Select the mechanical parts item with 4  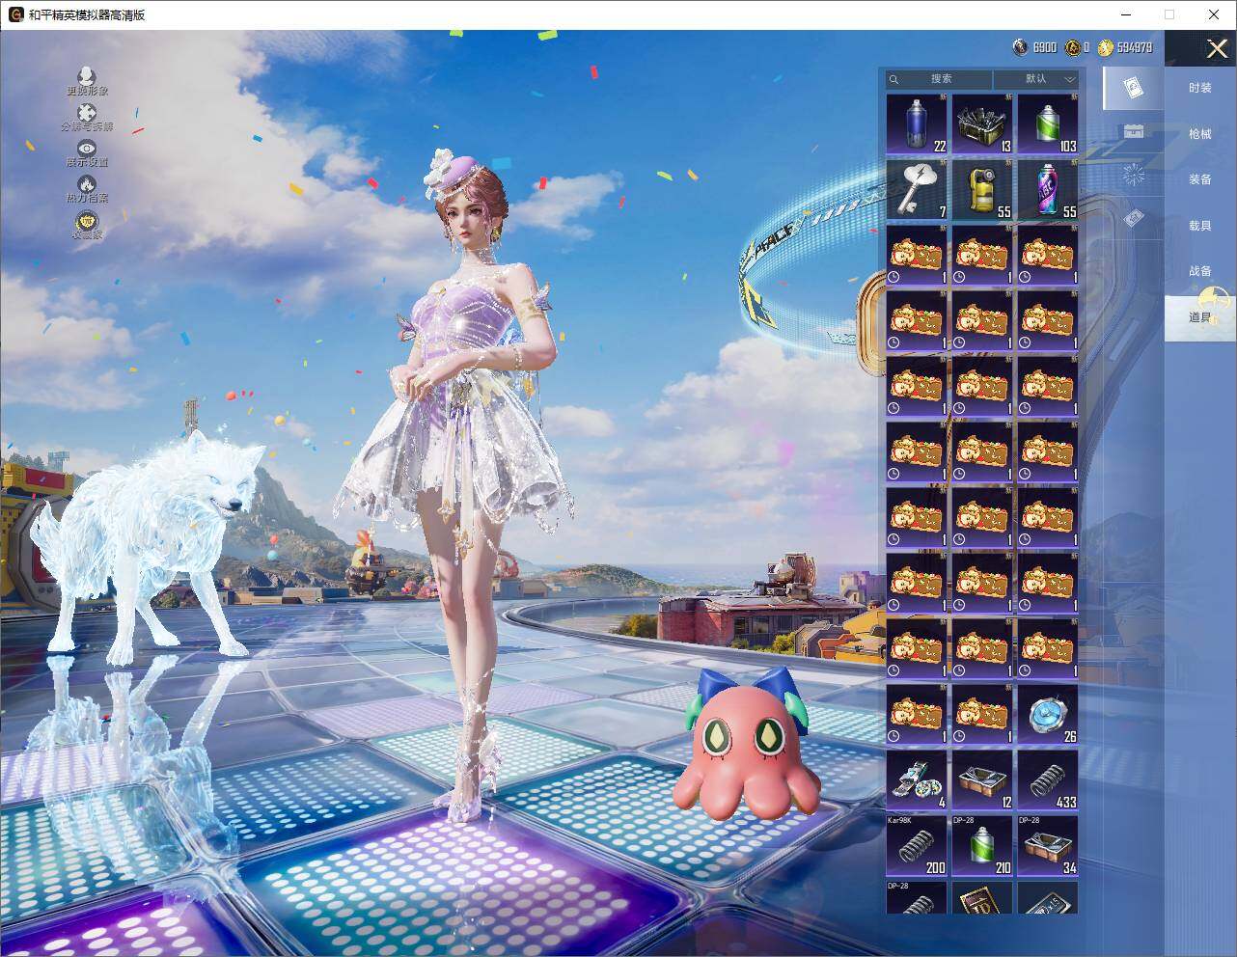[917, 780]
